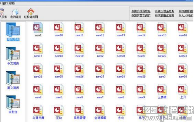Pick the new19 template file
The width and height of the screenshot is (194, 122).
point(79,50)
